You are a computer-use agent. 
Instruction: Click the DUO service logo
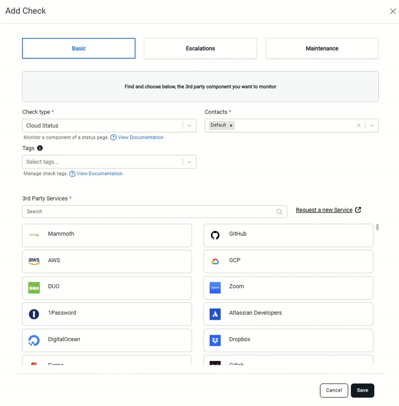34,288
